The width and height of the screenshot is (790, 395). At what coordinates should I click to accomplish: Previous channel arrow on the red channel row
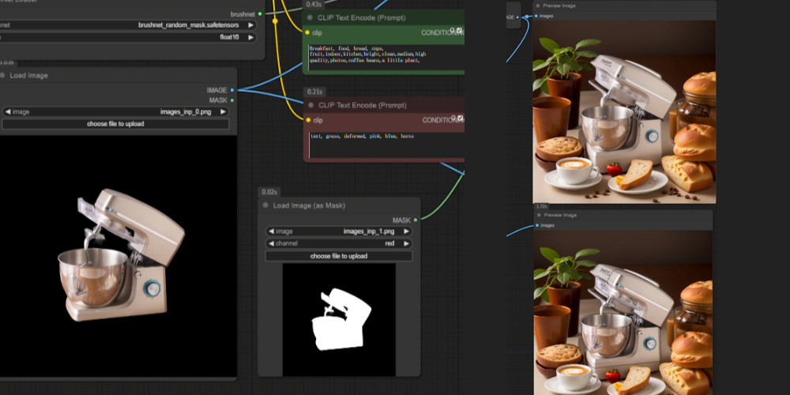(271, 243)
